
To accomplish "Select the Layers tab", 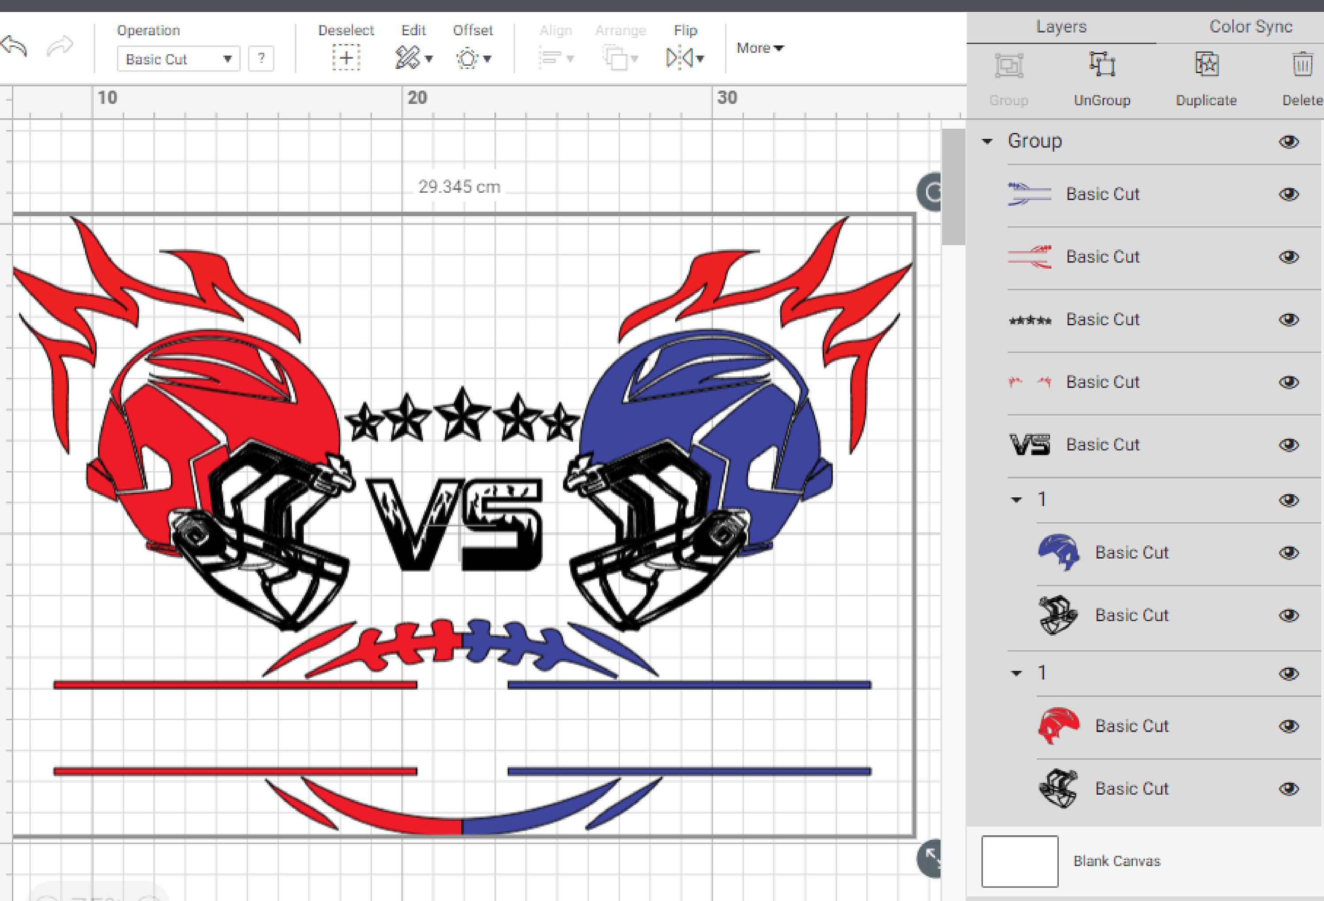I will [1061, 26].
